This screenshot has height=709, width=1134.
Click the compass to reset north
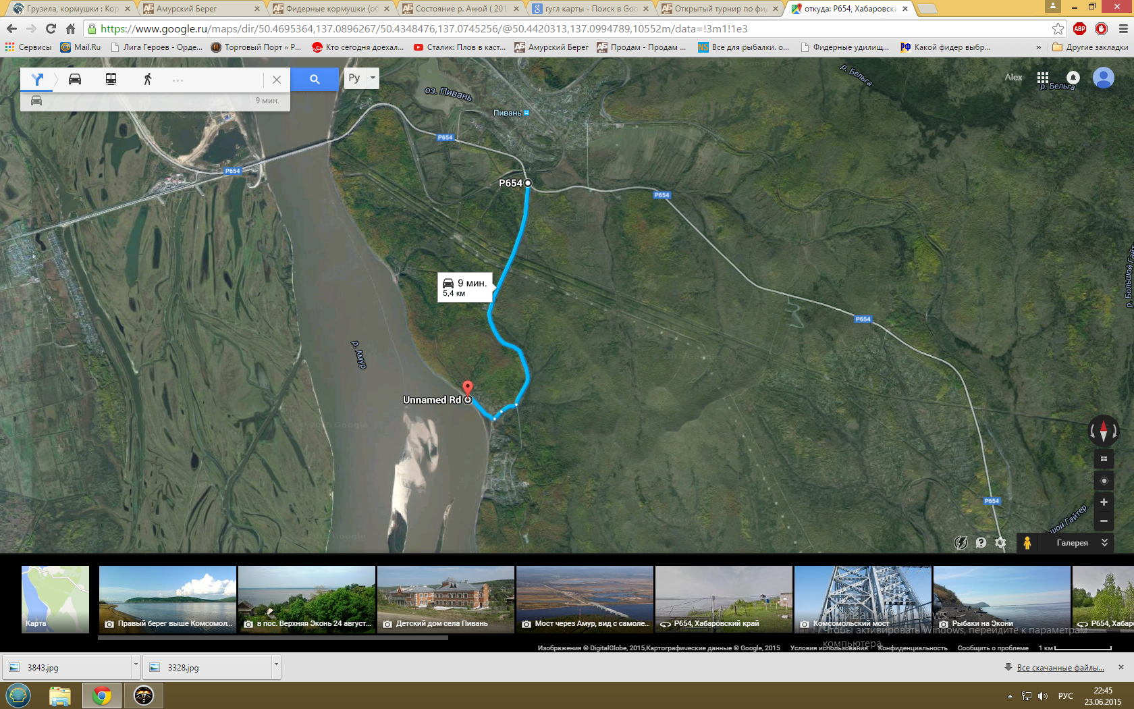click(x=1104, y=429)
